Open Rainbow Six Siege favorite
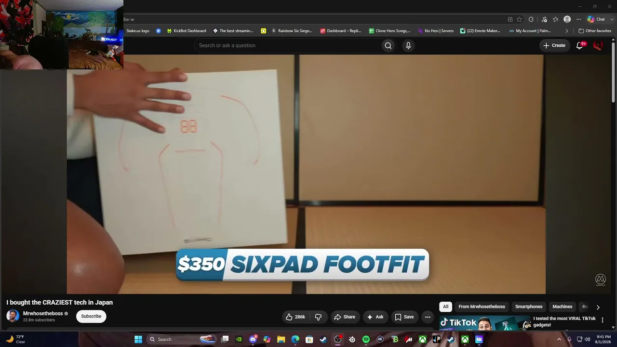Viewport: 617px width, 347px height. (x=292, y=31)
